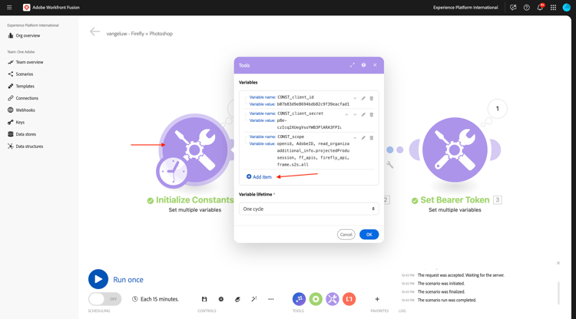576x319 pixels.
Task: Move CONST_client_secret up with chevron
Action: click(x=346, y=114)
